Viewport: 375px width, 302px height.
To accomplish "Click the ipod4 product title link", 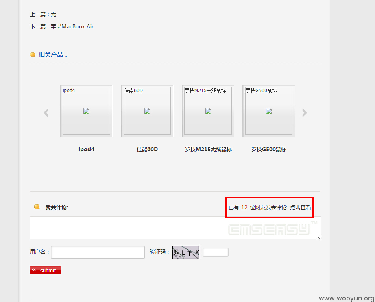I will [x=86, y=149].
